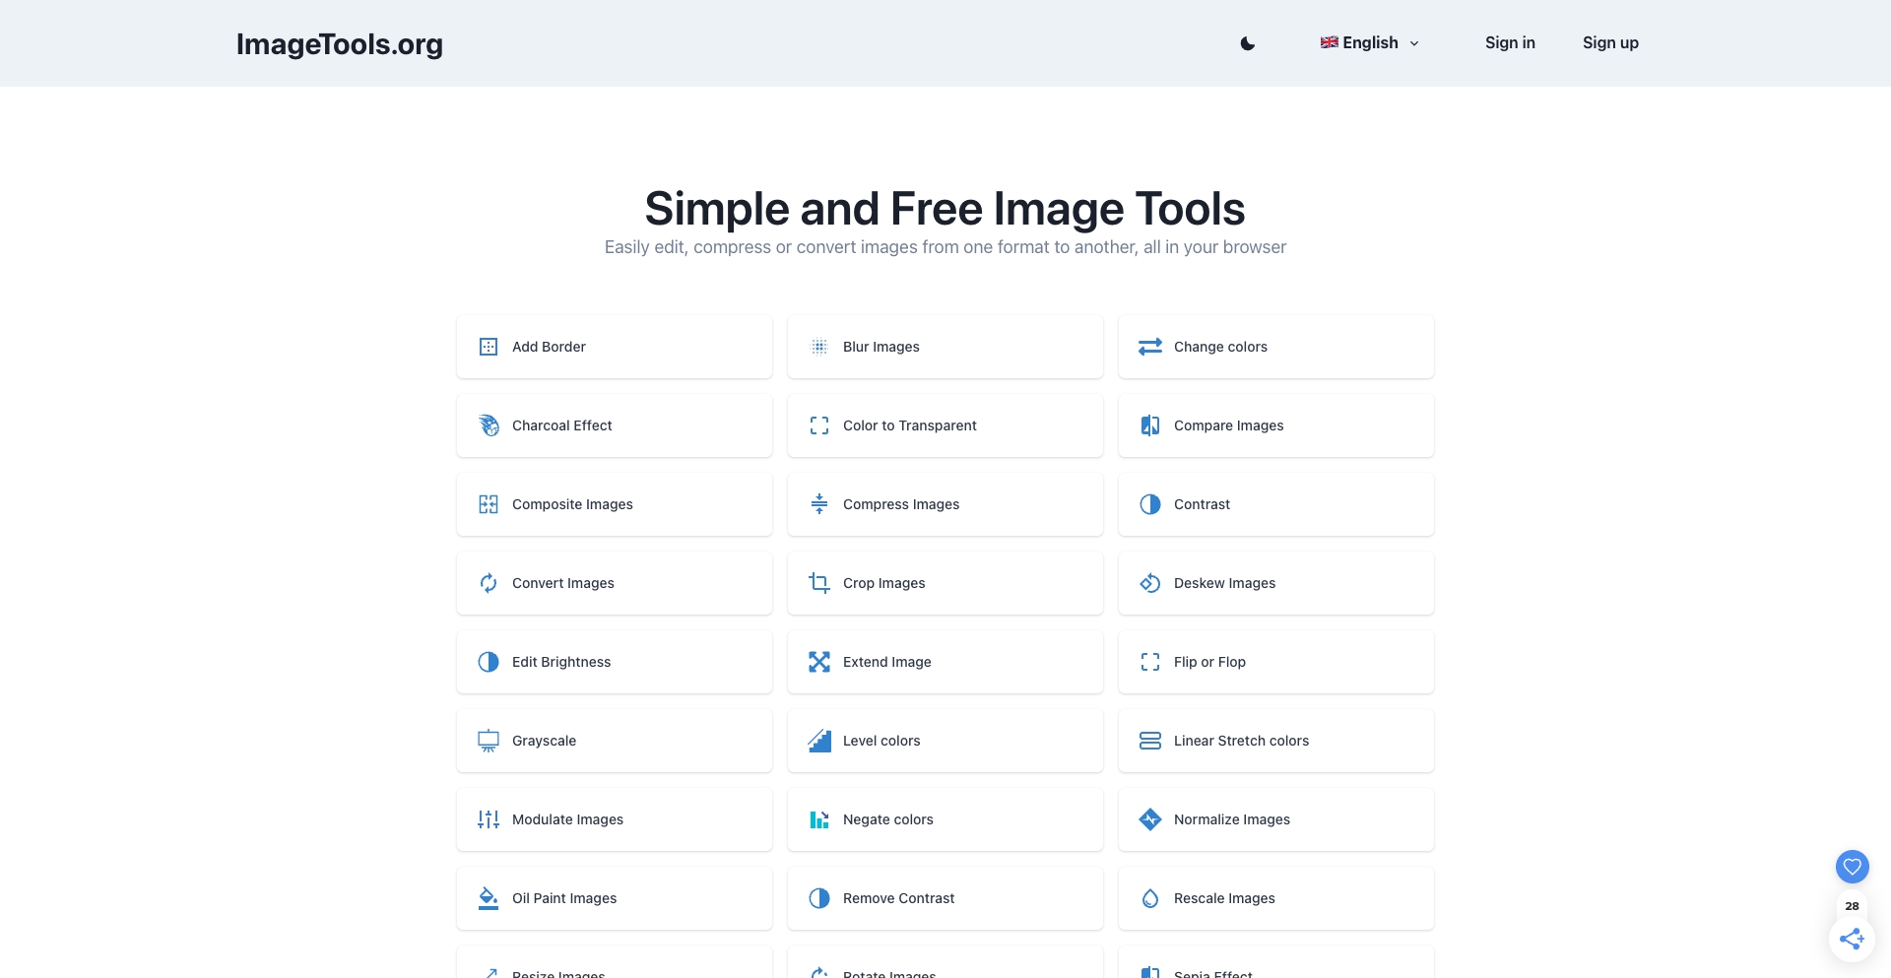This screenshot has height=978, width=1891.
Task: Open the English language dropdown
Action: (x=1369, y=42)
